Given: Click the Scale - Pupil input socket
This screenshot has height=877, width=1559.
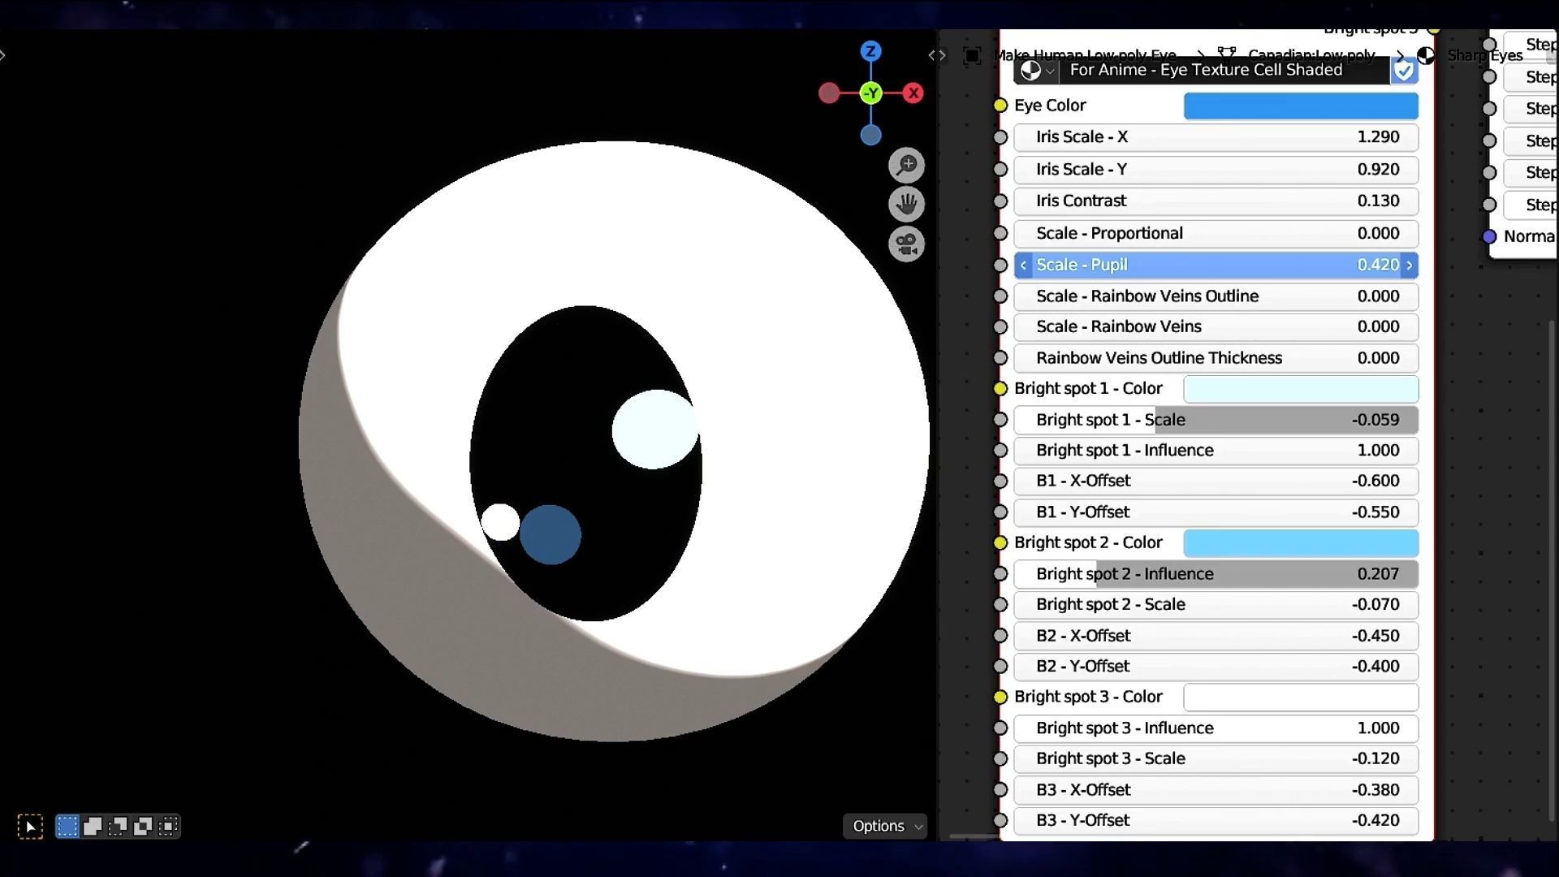Looking at the screenshot, I should pyautogui.click(x=1000, y=266).
